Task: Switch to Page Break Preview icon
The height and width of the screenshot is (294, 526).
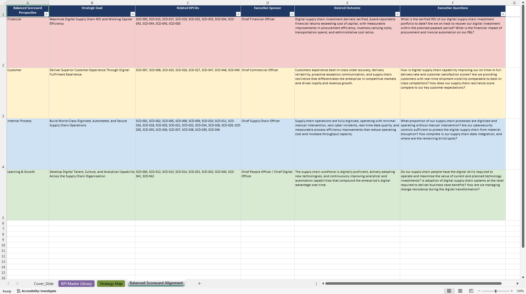Action: click(x=471, y=291)
